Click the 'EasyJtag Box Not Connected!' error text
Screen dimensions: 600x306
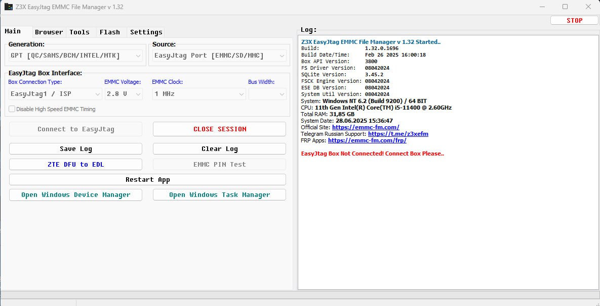(x=372, y=154)
